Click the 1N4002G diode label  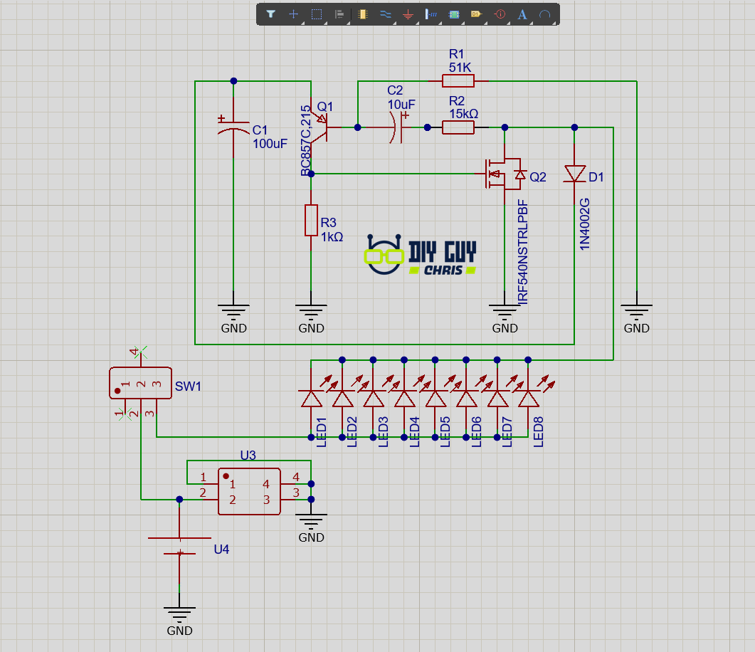point(584,224)
